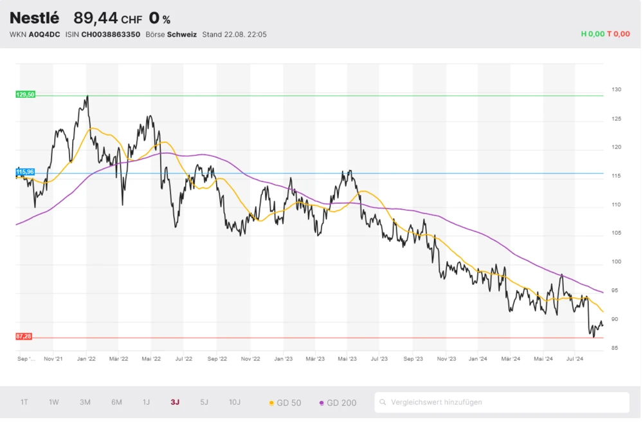
Task: Click the Nestlé stock title
Action: 34,18
